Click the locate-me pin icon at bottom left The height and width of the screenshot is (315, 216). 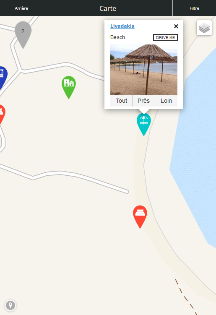tap(10, 305)
